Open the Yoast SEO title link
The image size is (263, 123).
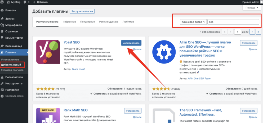(72, 42)
